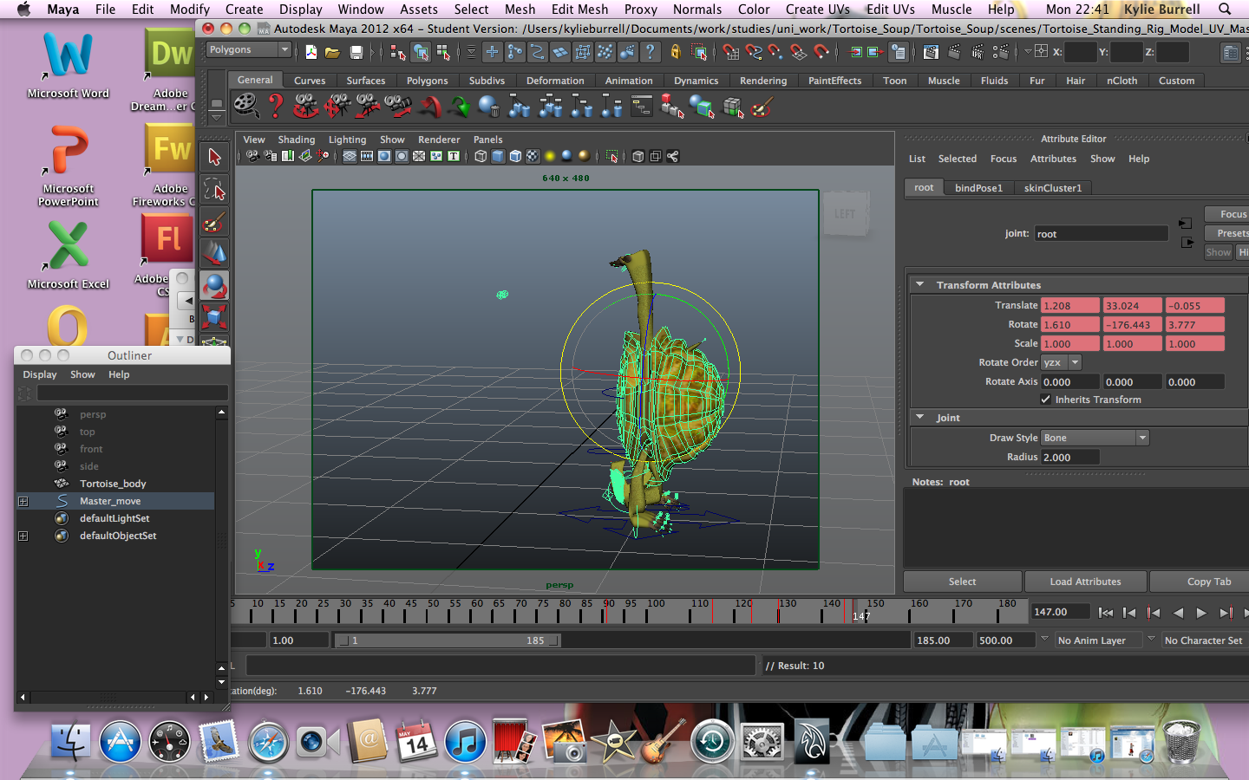Image resolution: width=1249 pixels, height=780 pixels.
Task: Switch to the Animation shelf tab
Action: [628, 81]
